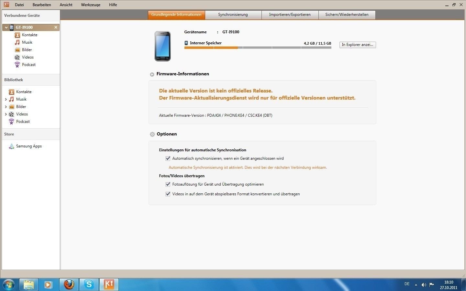
Task: Click the Optionen gear icon
Action: 152,134
